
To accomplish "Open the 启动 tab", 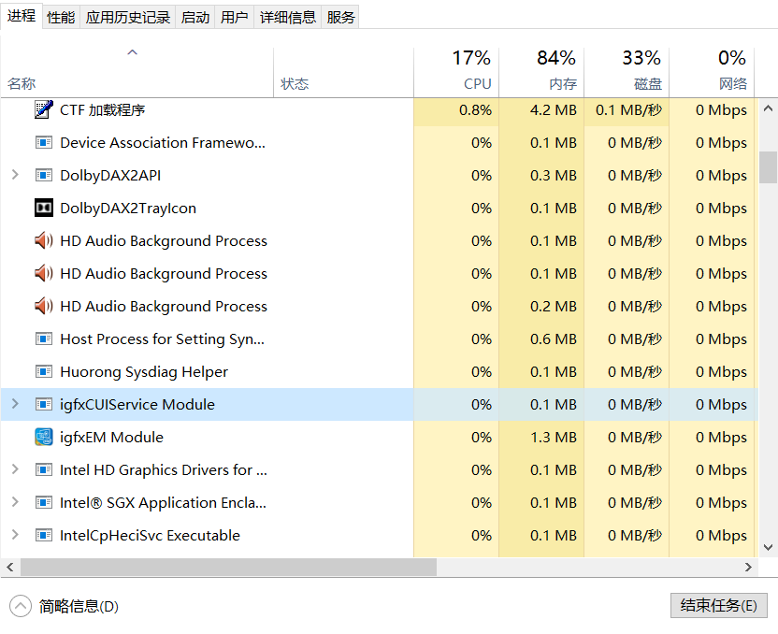I will pos(195,18).
